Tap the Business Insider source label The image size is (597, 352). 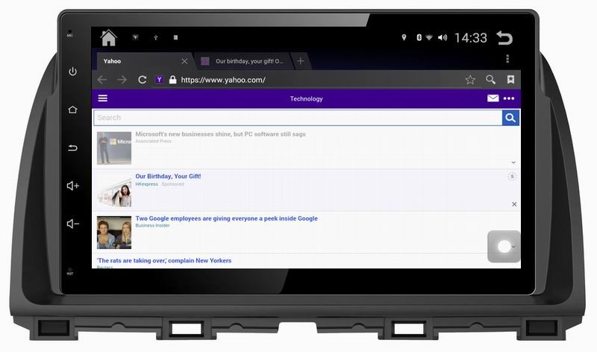click(x=153, y=226)
